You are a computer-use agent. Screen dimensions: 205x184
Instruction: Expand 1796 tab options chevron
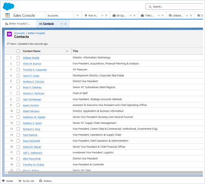click(159, 16)
